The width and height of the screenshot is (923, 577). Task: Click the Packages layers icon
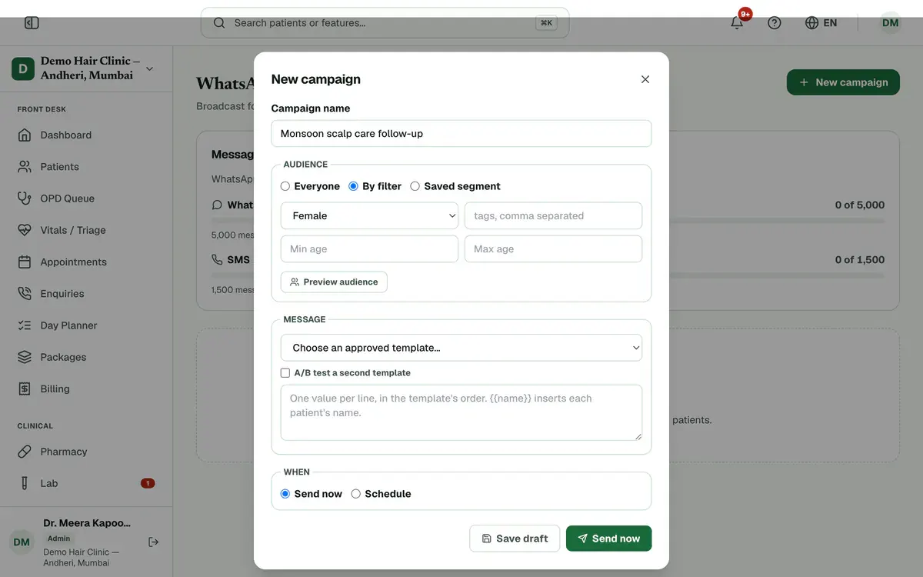point(25,357)
